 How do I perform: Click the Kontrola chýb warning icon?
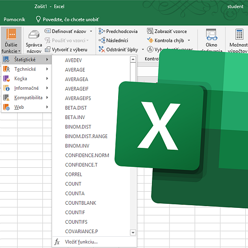pos(150,40)
